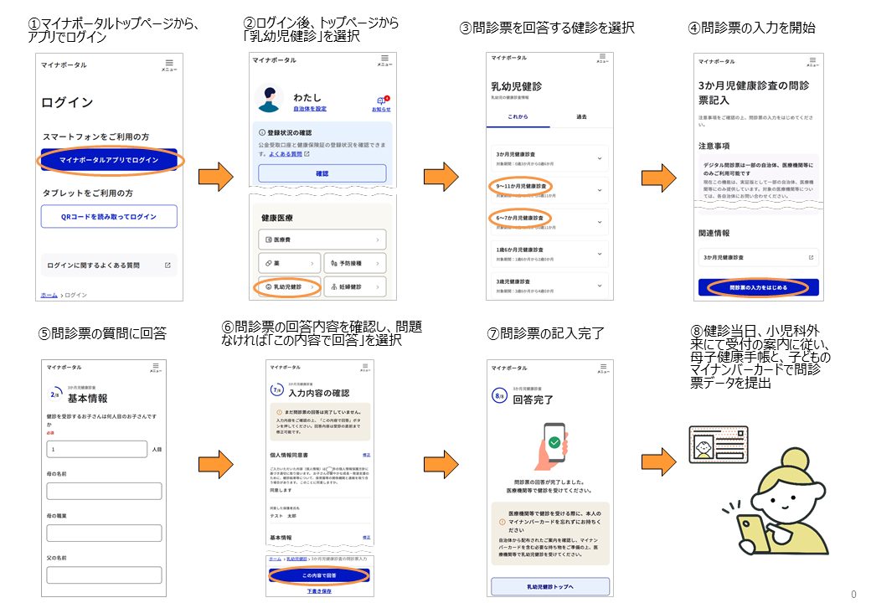This screenshot has width=871, height=603.
Task: Select 乳幼児健診 under 健康医療
Action: pyautogui.click(x=290, y=287)
